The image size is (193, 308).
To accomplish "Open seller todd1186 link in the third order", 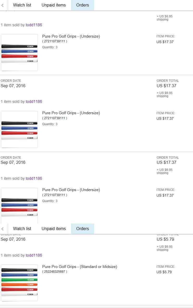I will 34,178.
